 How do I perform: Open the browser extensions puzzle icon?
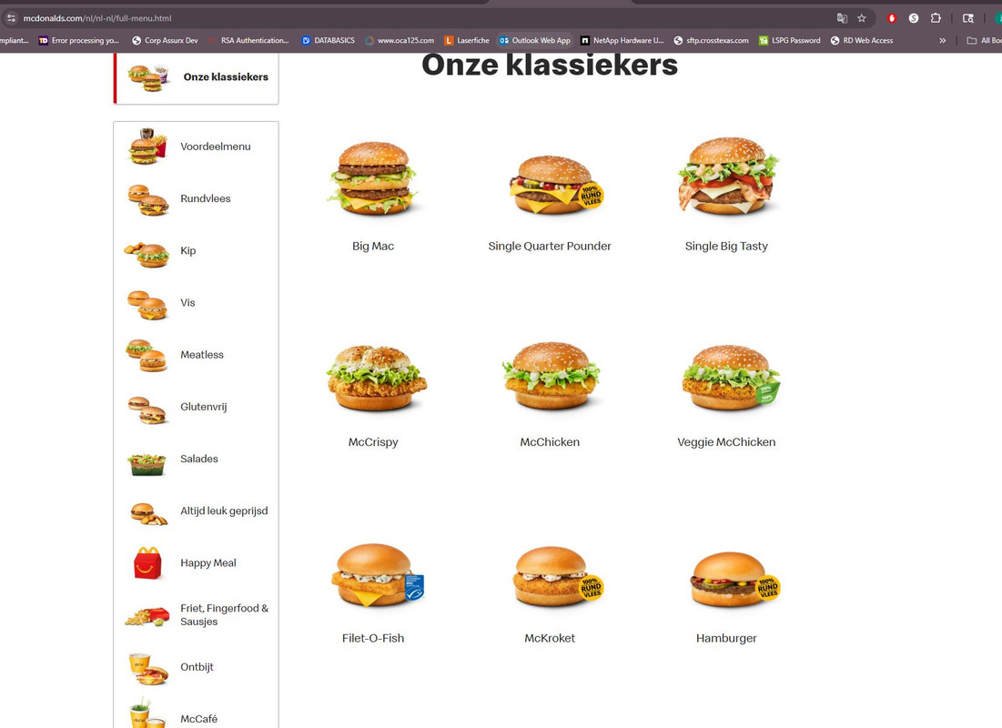coord(936,18)
